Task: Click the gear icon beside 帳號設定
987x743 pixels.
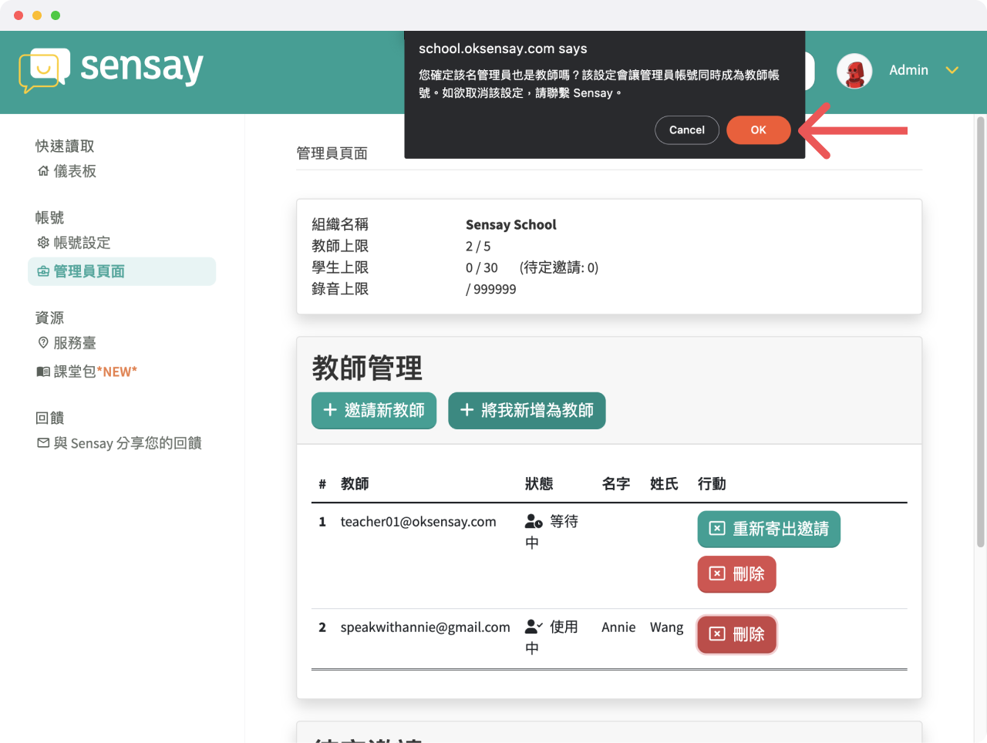Action: coord(43,243)
